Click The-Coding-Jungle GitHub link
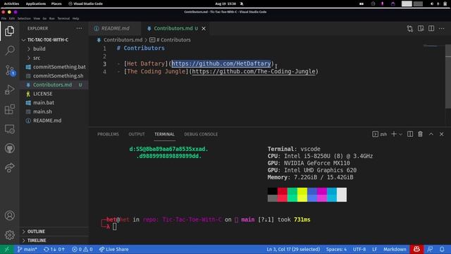Image resolution: width=451 pixels, height=254 pixels. click(x=254, y=71)
